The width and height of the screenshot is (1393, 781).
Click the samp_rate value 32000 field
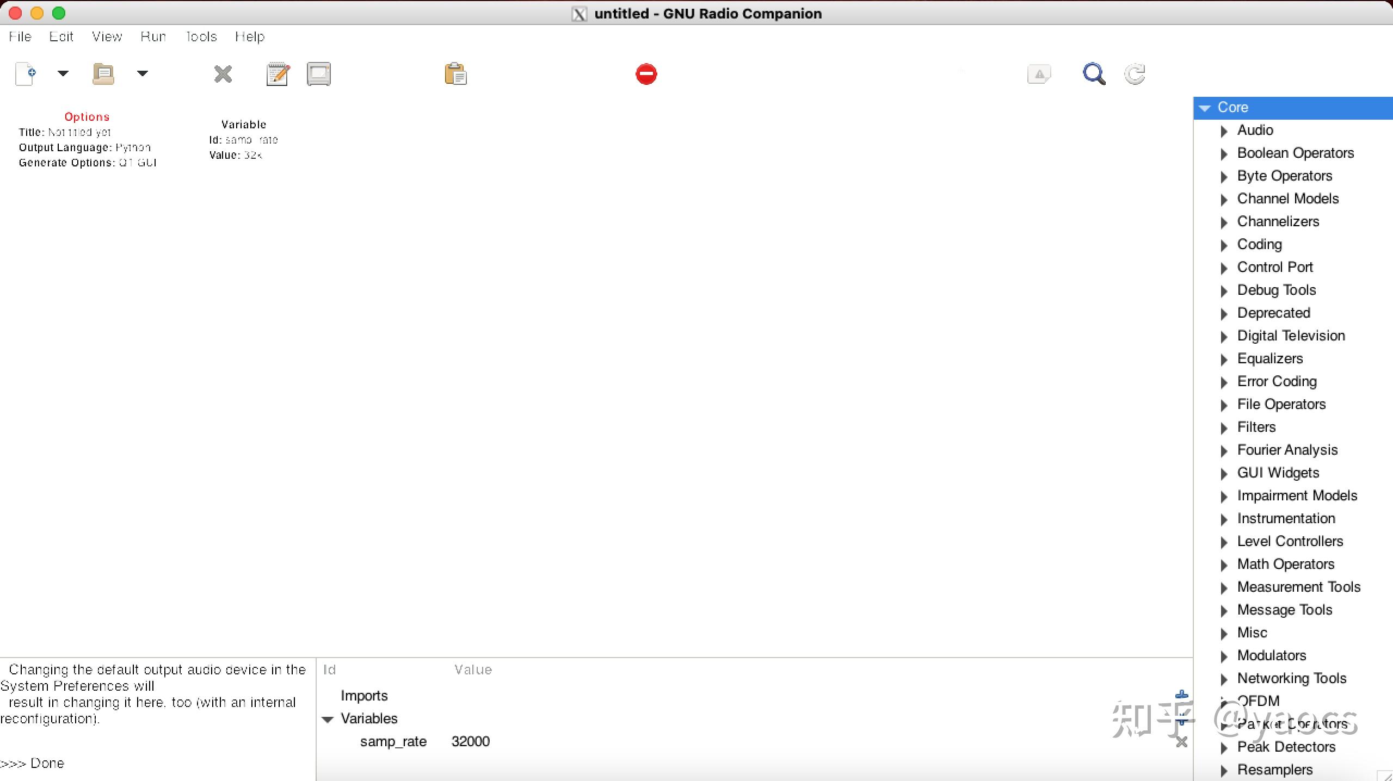pos(471,742)
